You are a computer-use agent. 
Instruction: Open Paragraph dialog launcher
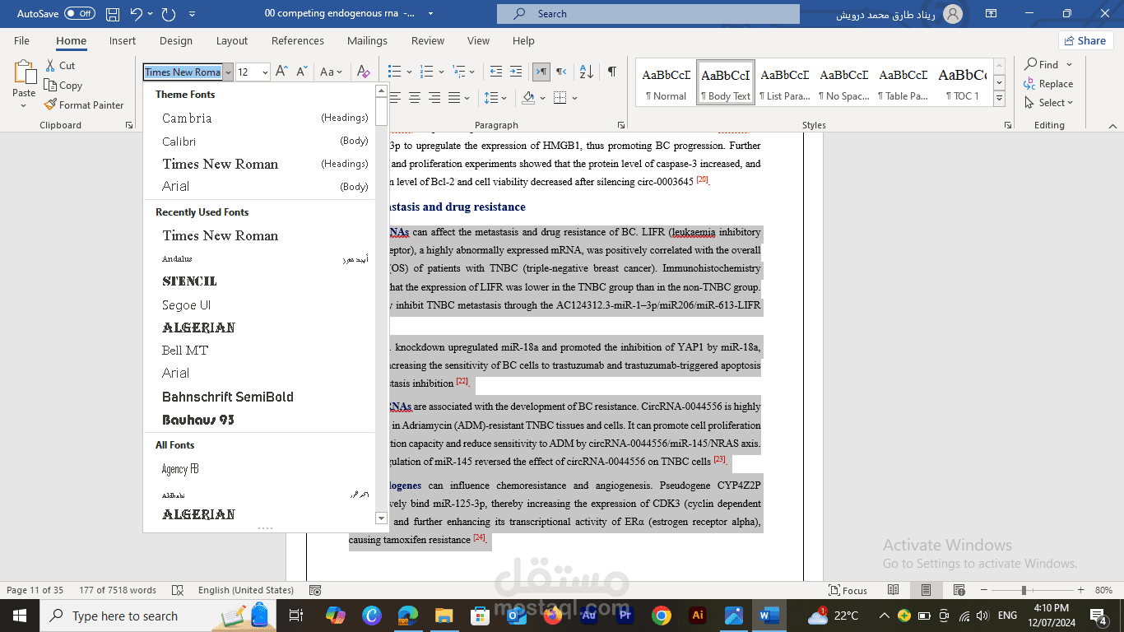(620, 125)
